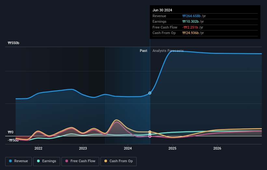Click the teal Earnings data point marker
This screenshot has width=267, height=170.
(150, 134)
